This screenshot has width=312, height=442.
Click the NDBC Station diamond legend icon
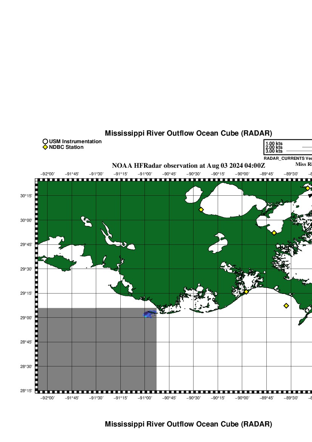(x=45, y=147)
